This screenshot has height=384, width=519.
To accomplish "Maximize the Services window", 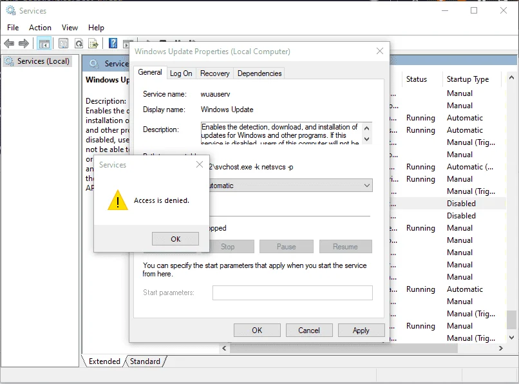I will [474, 10].
